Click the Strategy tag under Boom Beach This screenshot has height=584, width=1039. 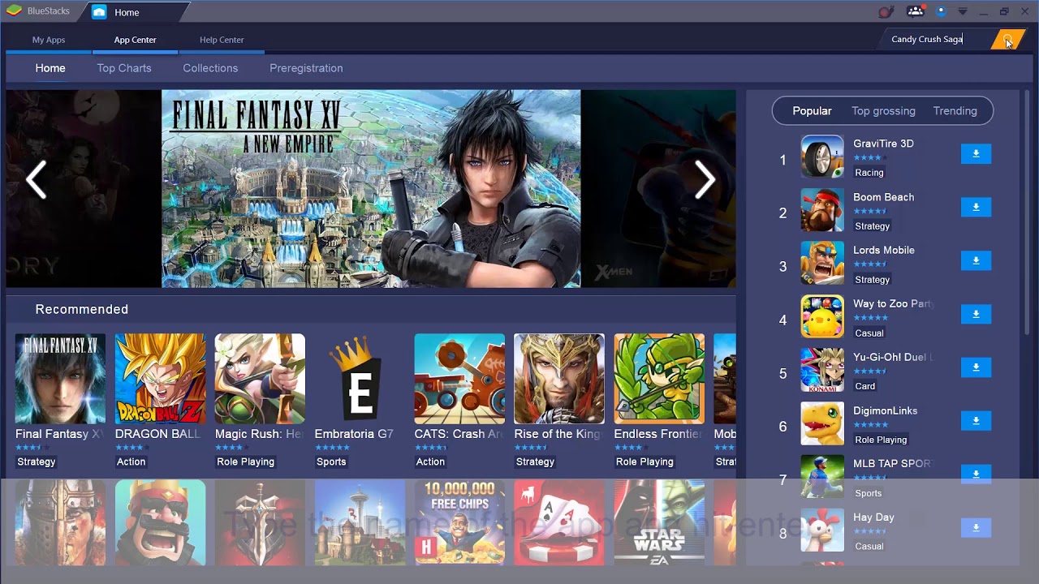tap(873, 226)
